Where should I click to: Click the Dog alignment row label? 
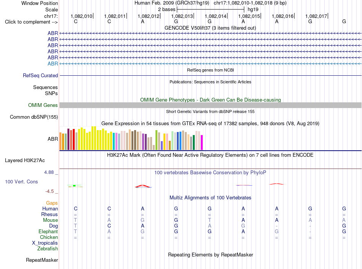pos(53,226)
